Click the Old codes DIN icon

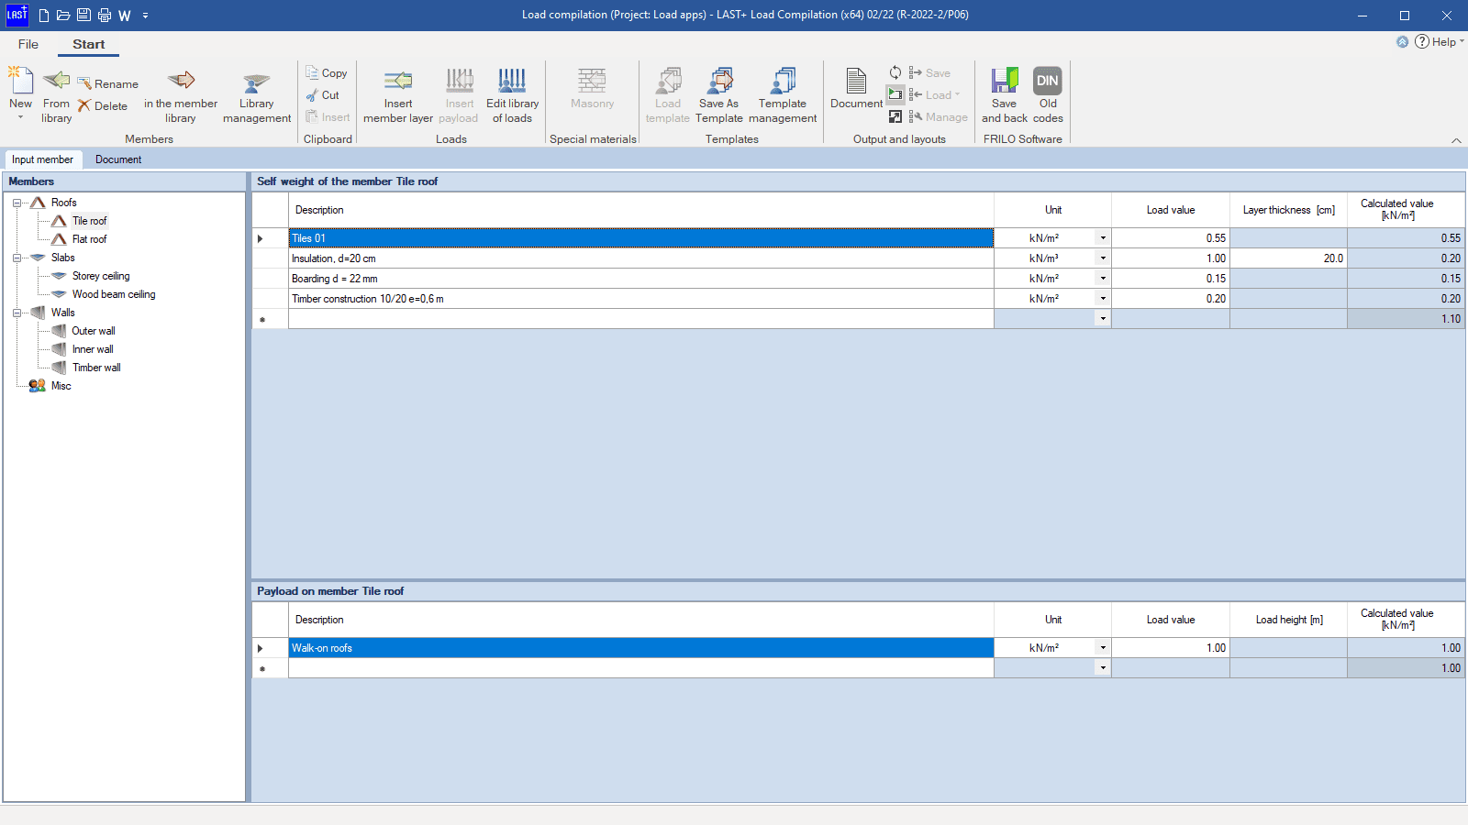pos(1047,82)
